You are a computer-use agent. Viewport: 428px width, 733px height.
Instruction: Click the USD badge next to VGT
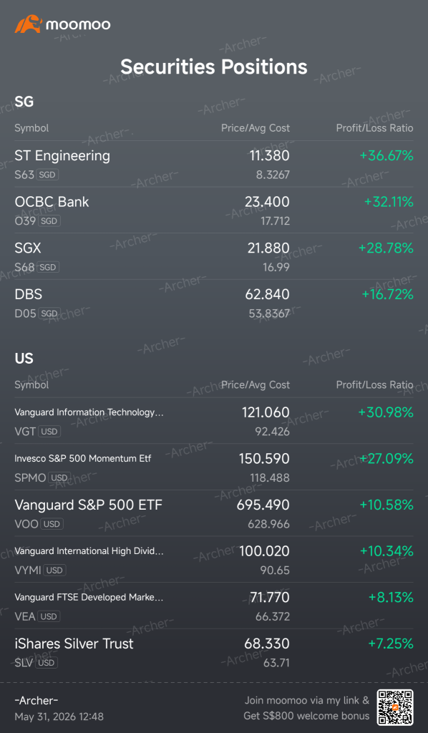49,432
